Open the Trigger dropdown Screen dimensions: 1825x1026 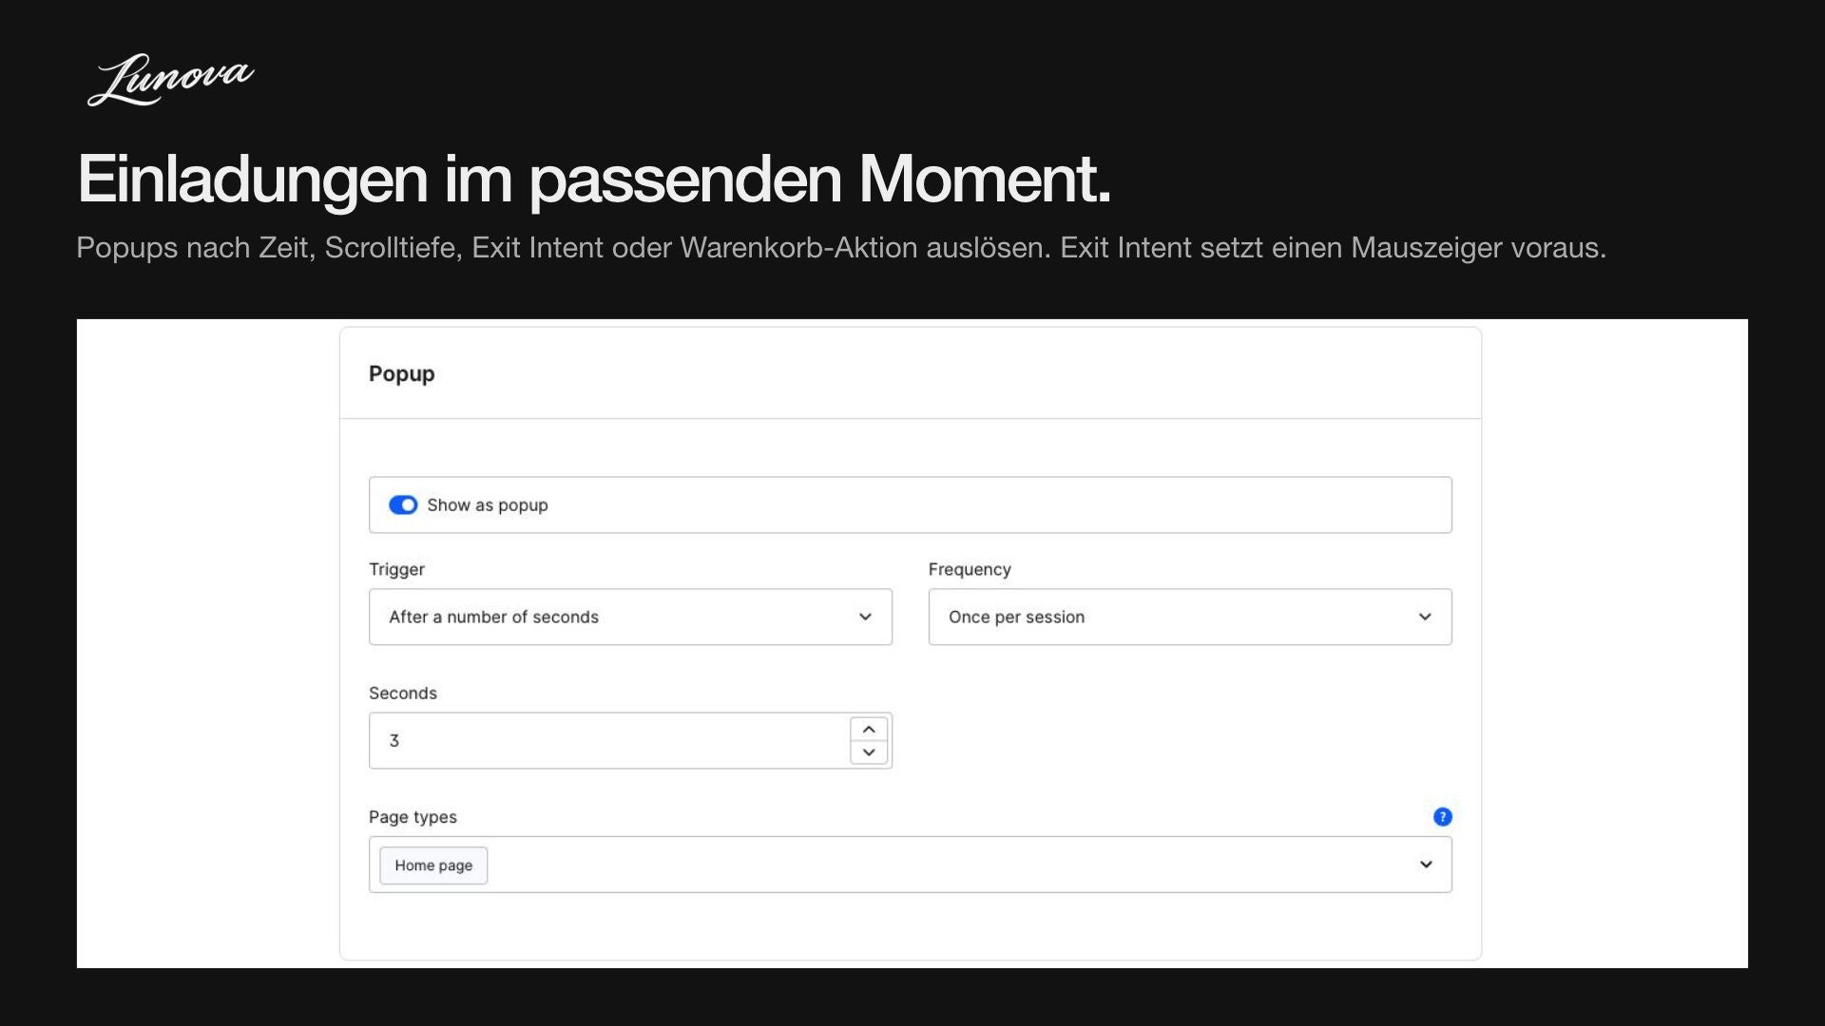(630, 617)
